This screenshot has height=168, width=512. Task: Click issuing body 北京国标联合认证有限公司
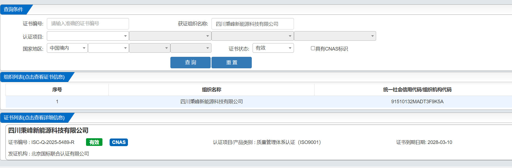click(60, 154)
